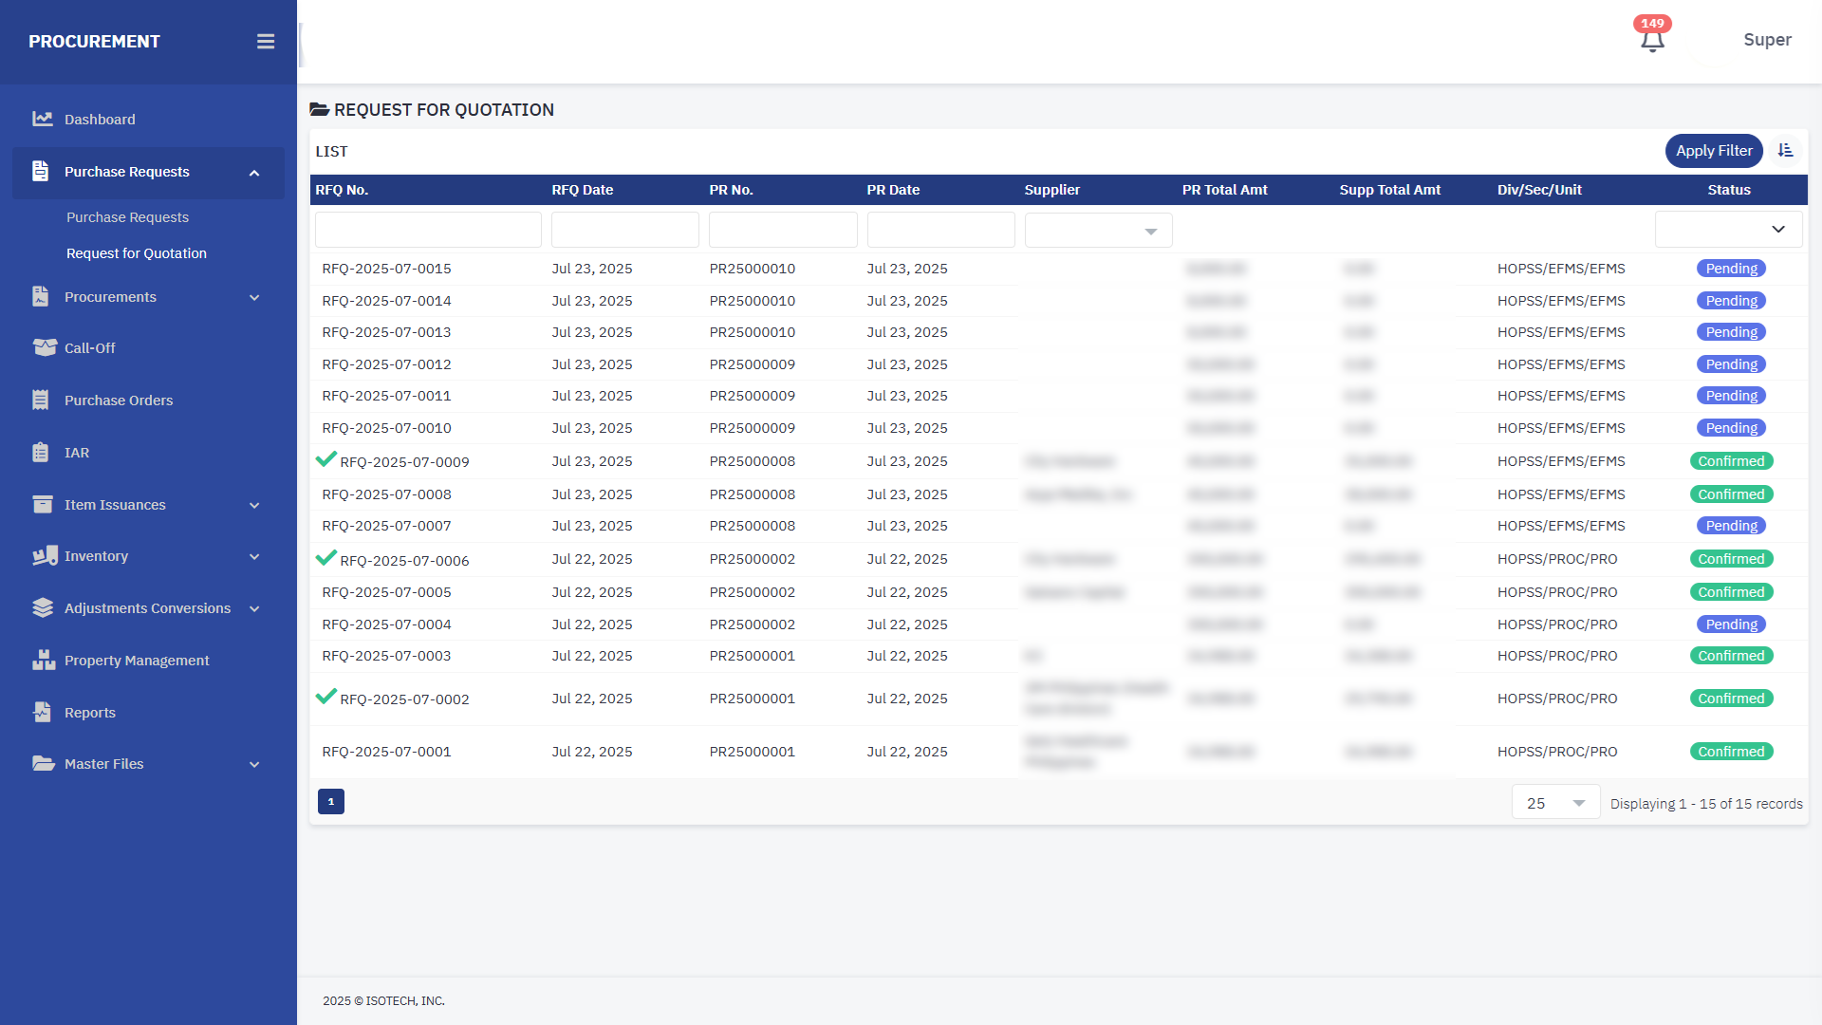Click the sort order icon beside Apply Filter
The image size is (1822, 1025).
pyautogui.click(x=1785, y=151)
